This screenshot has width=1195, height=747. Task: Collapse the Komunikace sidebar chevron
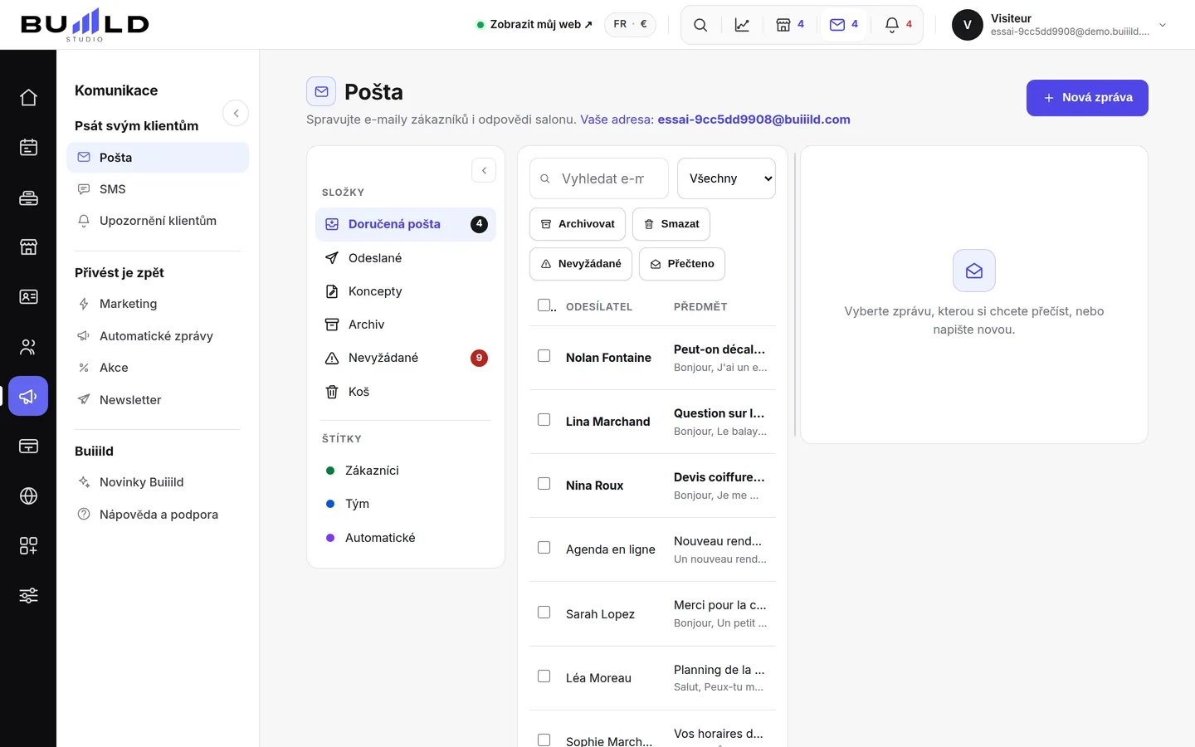[x=236, y=113]
